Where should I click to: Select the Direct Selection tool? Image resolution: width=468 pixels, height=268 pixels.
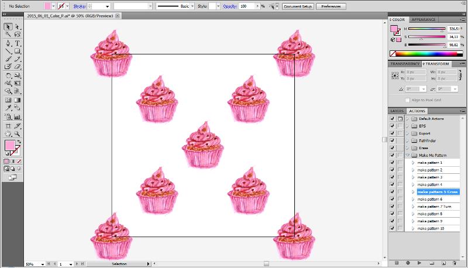point(18,26)
